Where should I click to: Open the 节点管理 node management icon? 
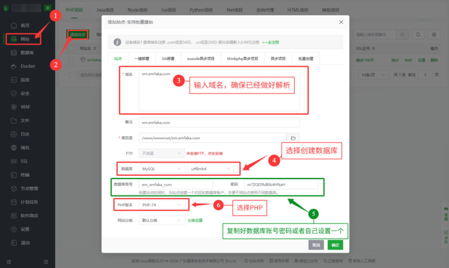point(13,189)
